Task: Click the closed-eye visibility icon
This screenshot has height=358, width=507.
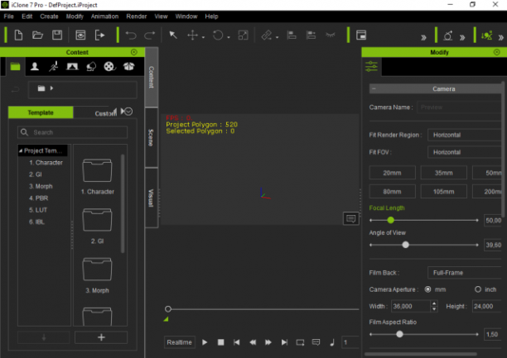Action: (331, 35)
